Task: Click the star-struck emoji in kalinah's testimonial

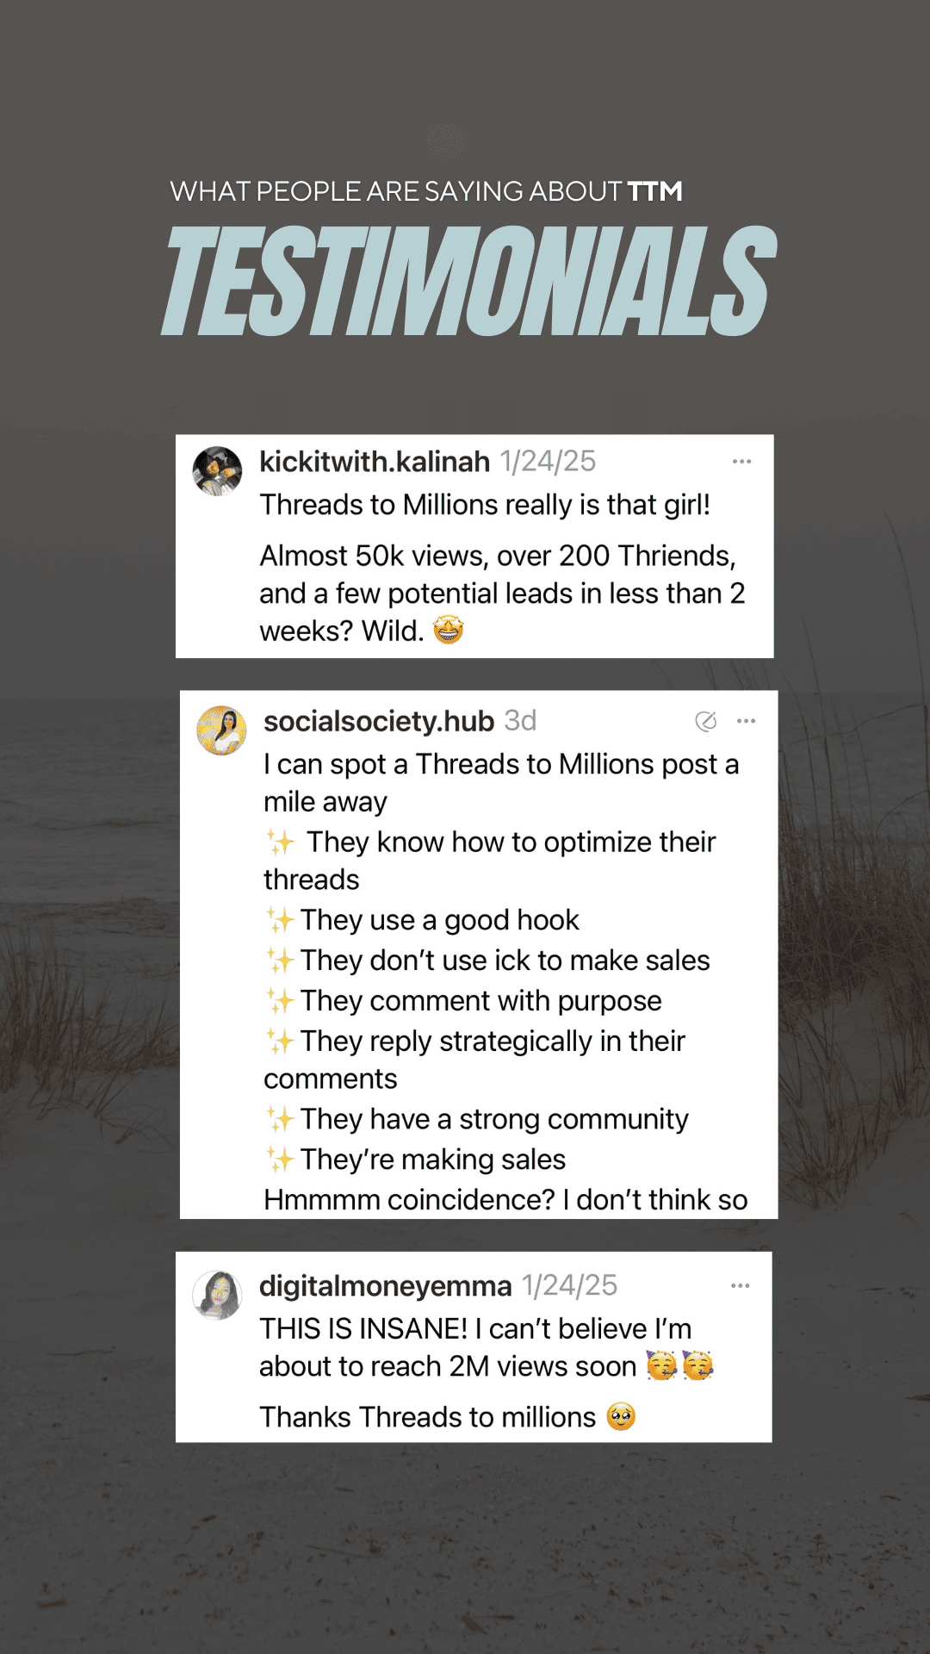Action: 449,631
